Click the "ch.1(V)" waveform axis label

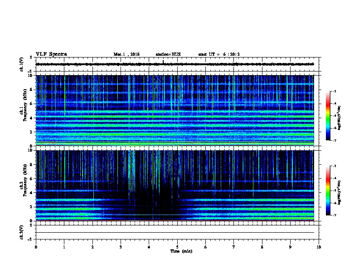(21, 64)
